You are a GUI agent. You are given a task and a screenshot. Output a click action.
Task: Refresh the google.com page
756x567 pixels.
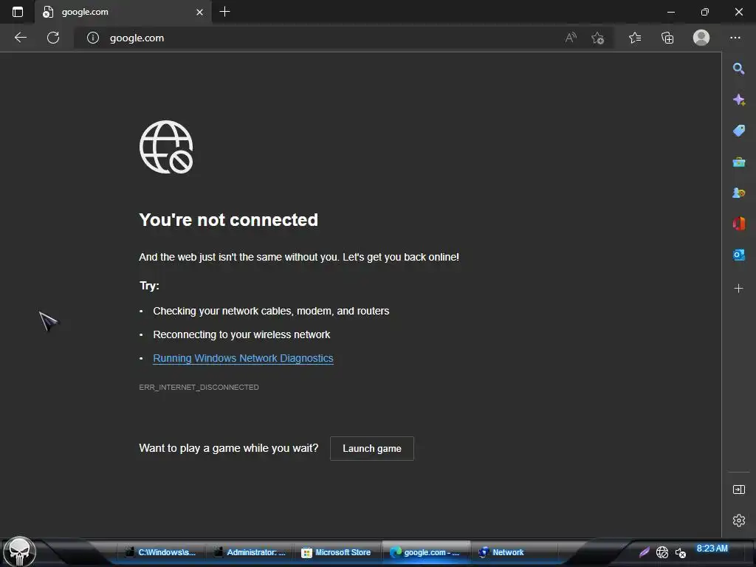tap(53, 38)
